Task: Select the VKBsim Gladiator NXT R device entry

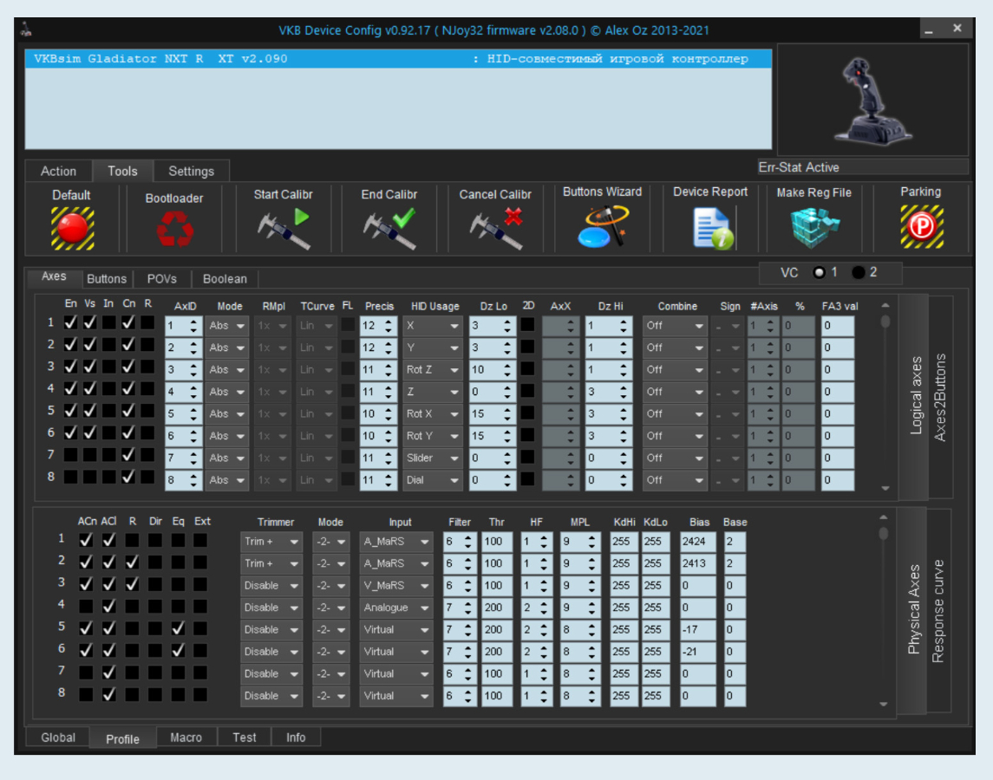Action: pyautogui.click(x=398, y=59)
